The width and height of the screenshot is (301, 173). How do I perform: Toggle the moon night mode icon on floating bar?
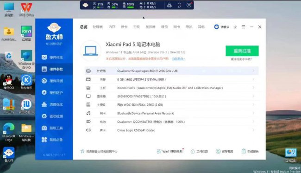179,5
